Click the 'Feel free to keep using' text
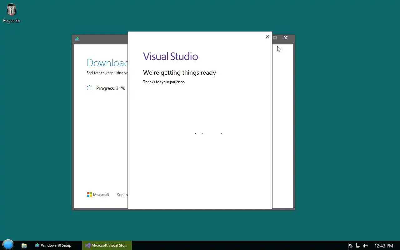 coord(107,73)
